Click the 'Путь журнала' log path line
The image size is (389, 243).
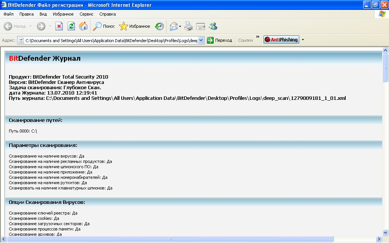[x=177, y=98]
